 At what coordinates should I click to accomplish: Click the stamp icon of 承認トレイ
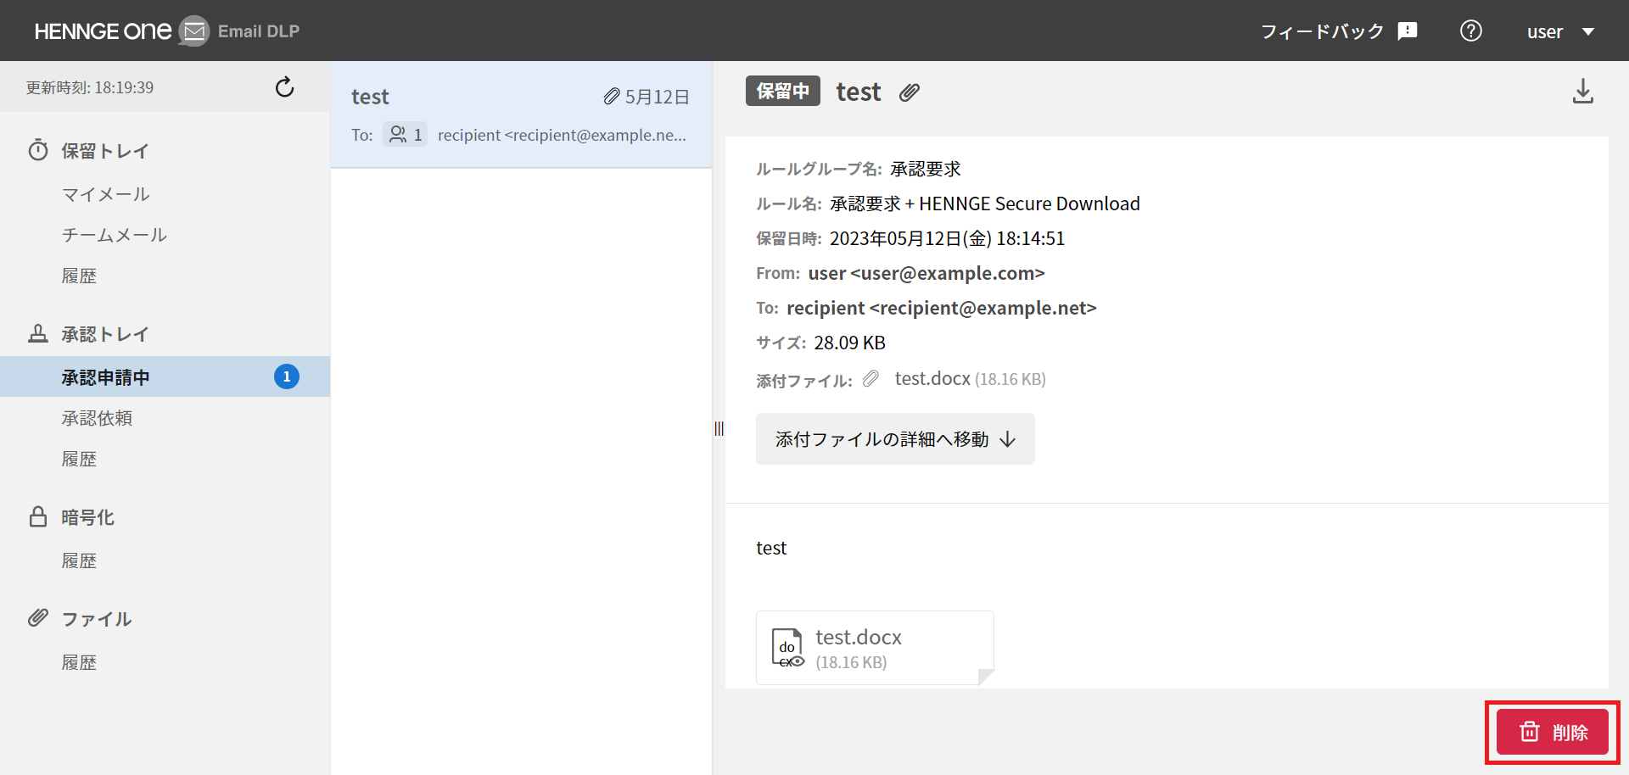[38, 333]
